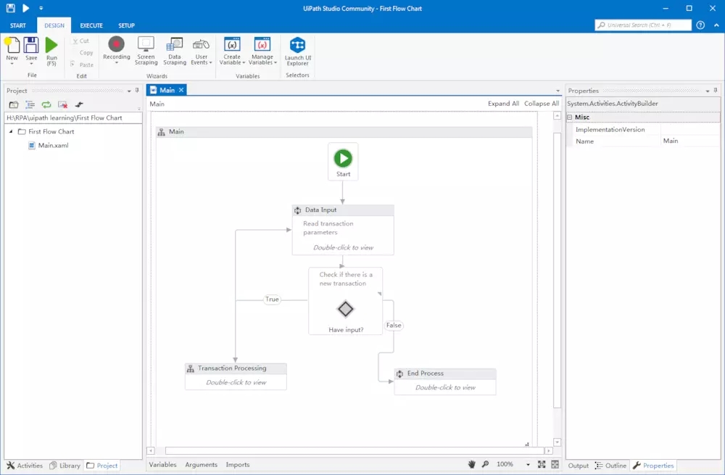Select Main.xaml in the project tree

(x=49, y=145)
